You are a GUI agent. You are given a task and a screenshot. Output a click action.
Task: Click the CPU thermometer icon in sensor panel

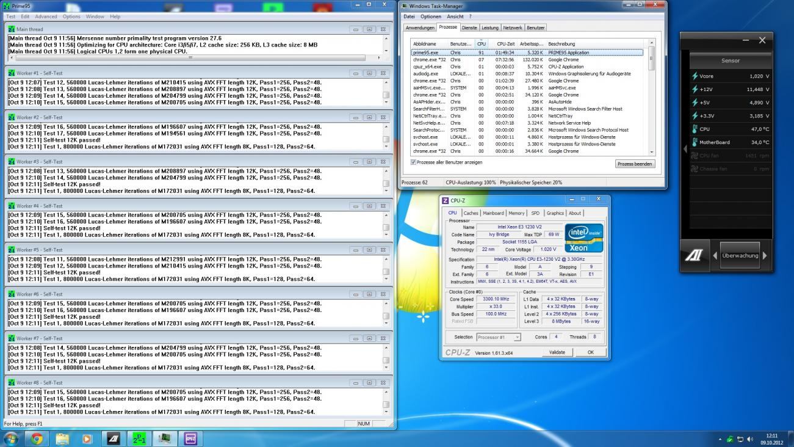coord(695,129)
